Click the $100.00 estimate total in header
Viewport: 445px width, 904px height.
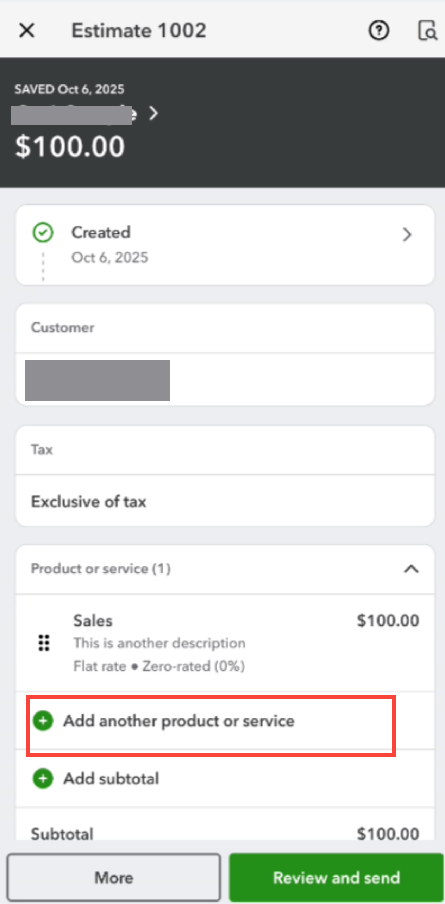70,146
